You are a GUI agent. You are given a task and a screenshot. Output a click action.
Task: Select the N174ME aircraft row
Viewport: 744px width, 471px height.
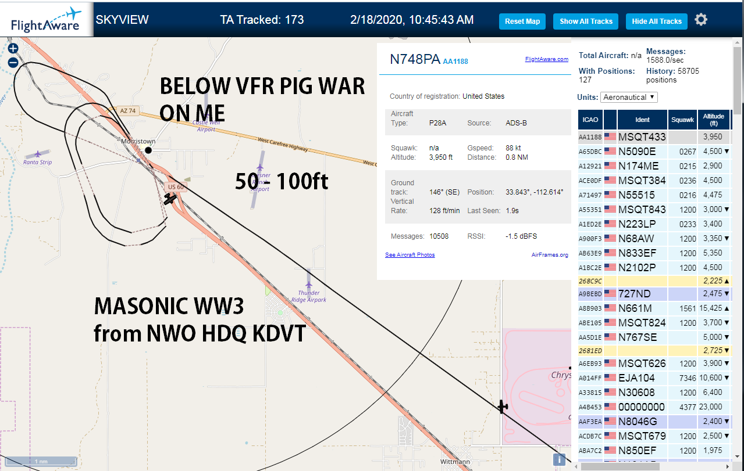654,166
